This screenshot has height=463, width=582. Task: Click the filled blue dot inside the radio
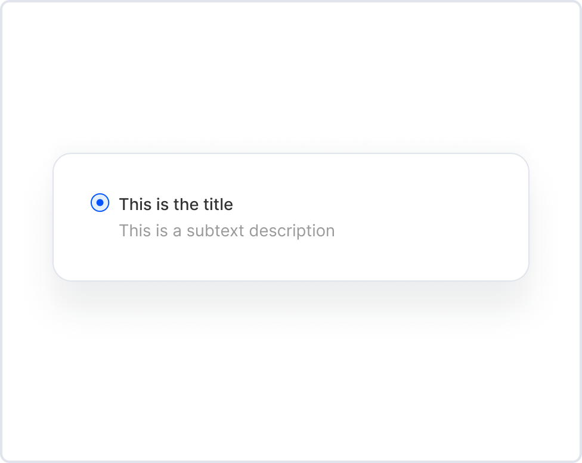[x=100, y=203]
